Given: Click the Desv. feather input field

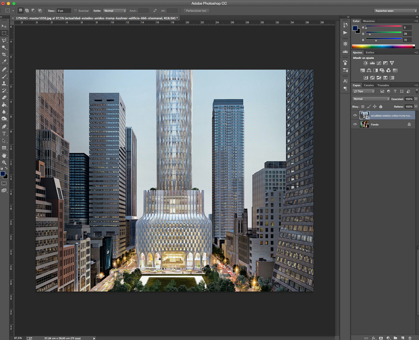Looking at the screenshot, I should [x=64, y=11].
